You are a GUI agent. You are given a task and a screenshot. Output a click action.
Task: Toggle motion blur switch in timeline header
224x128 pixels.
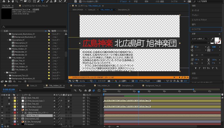pyautogui.click(x=94, y=90)
